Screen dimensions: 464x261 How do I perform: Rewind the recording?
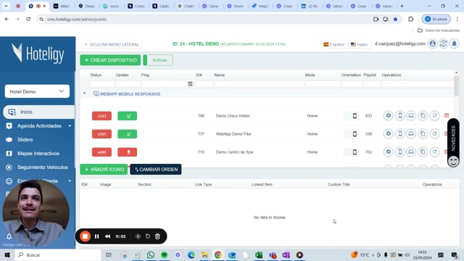pyautogui.click(x=108, y=236)
